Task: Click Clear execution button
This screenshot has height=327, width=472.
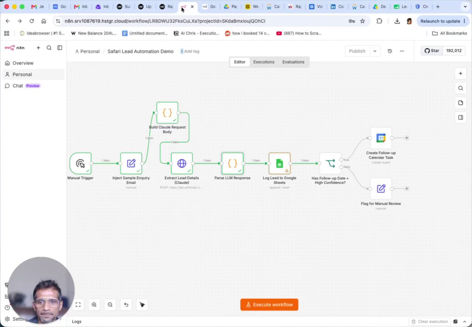Action: click(430, 322)
